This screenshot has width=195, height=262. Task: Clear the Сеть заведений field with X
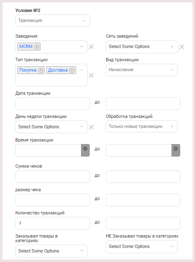182,47
